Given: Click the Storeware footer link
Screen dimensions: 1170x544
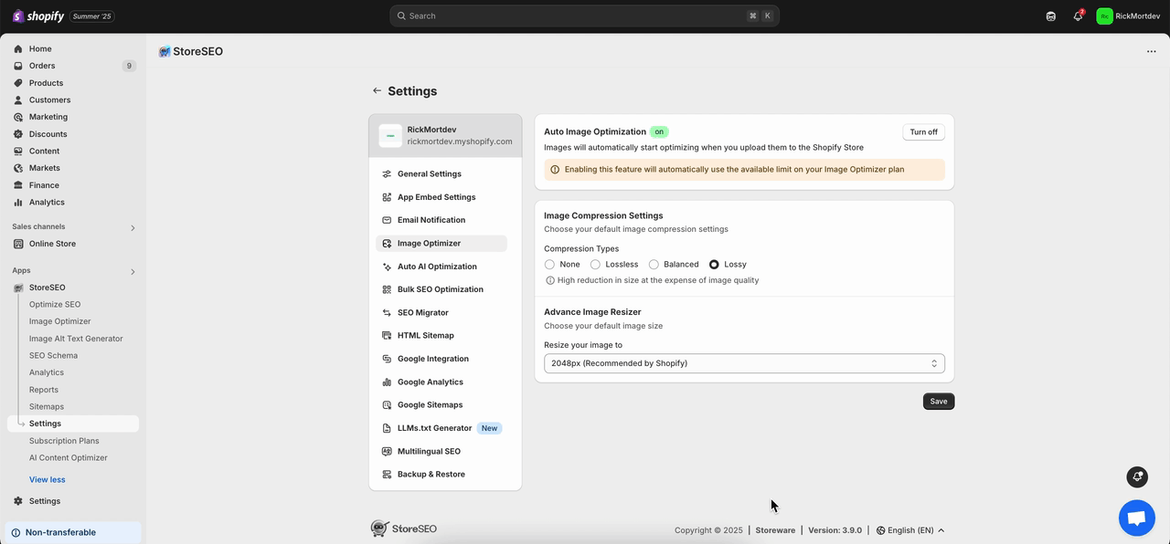Looking at the screenshot, I should click(x=775, y=530).
